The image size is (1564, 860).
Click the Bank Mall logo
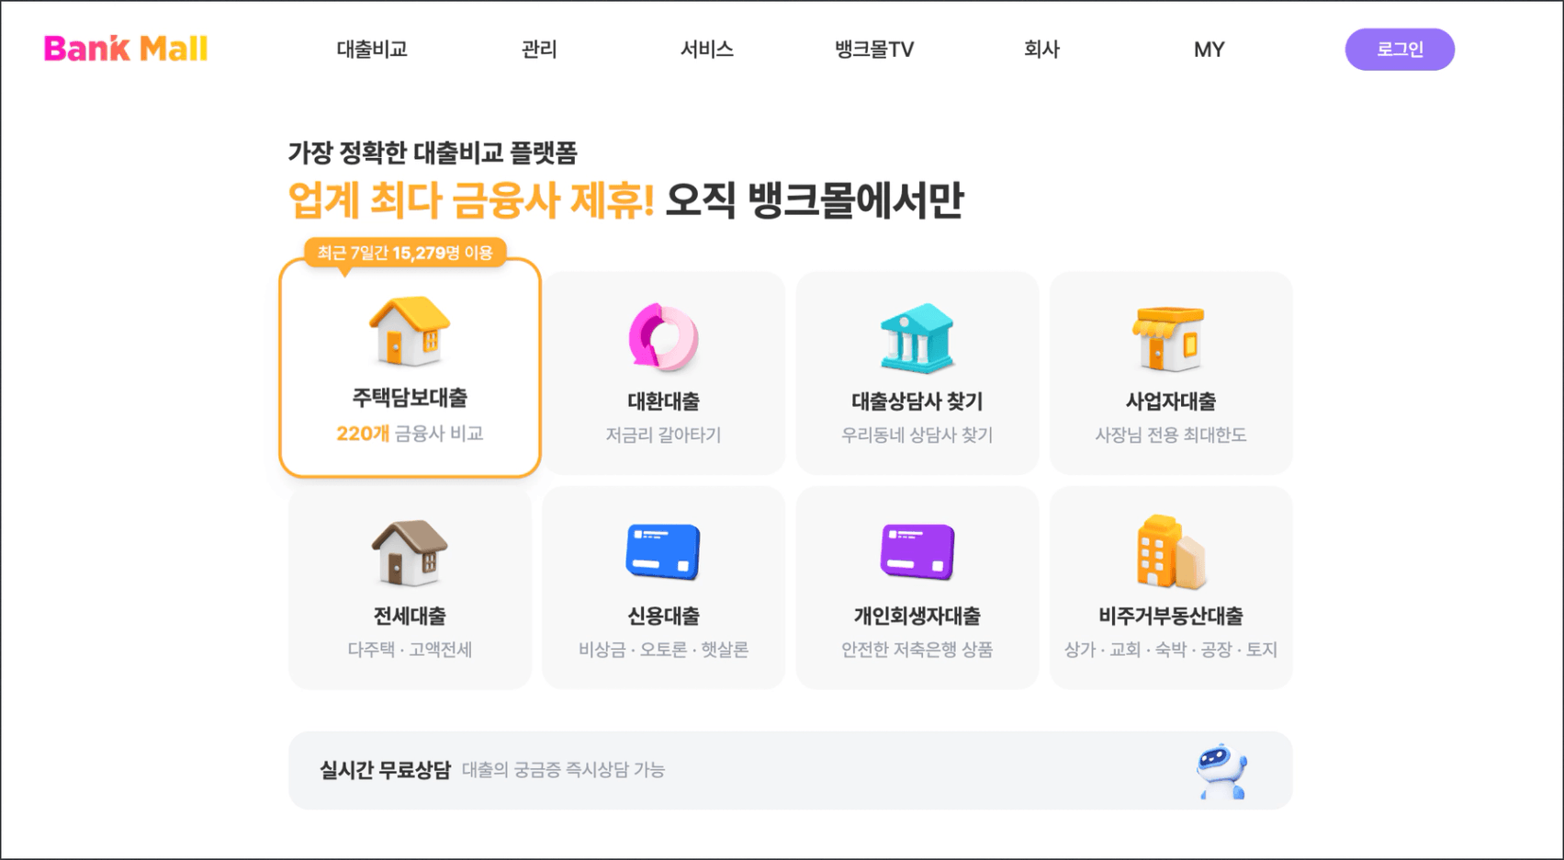tap(126, 49)
